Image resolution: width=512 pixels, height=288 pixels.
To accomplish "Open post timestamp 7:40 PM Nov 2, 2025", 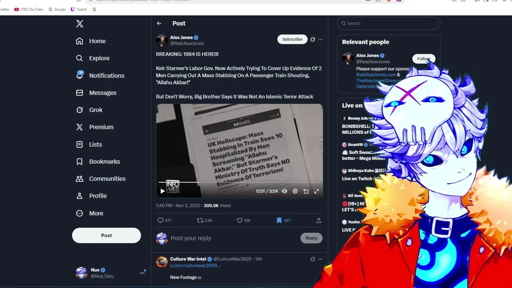I will coord(178,206).
